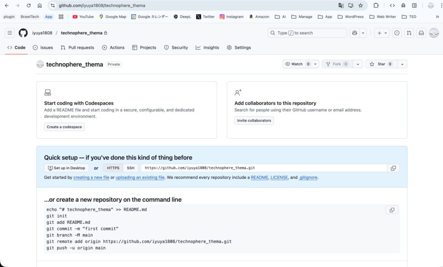Click the Copilot icon in header
This screenshot has width=443, height=267.
[355, 33]
